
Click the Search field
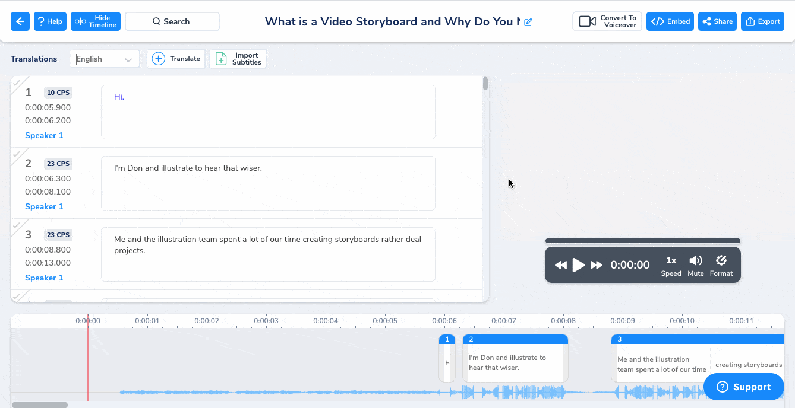[172, 21]
